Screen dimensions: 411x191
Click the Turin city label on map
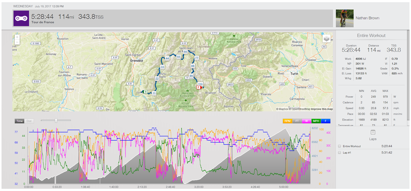coord(294,74)
